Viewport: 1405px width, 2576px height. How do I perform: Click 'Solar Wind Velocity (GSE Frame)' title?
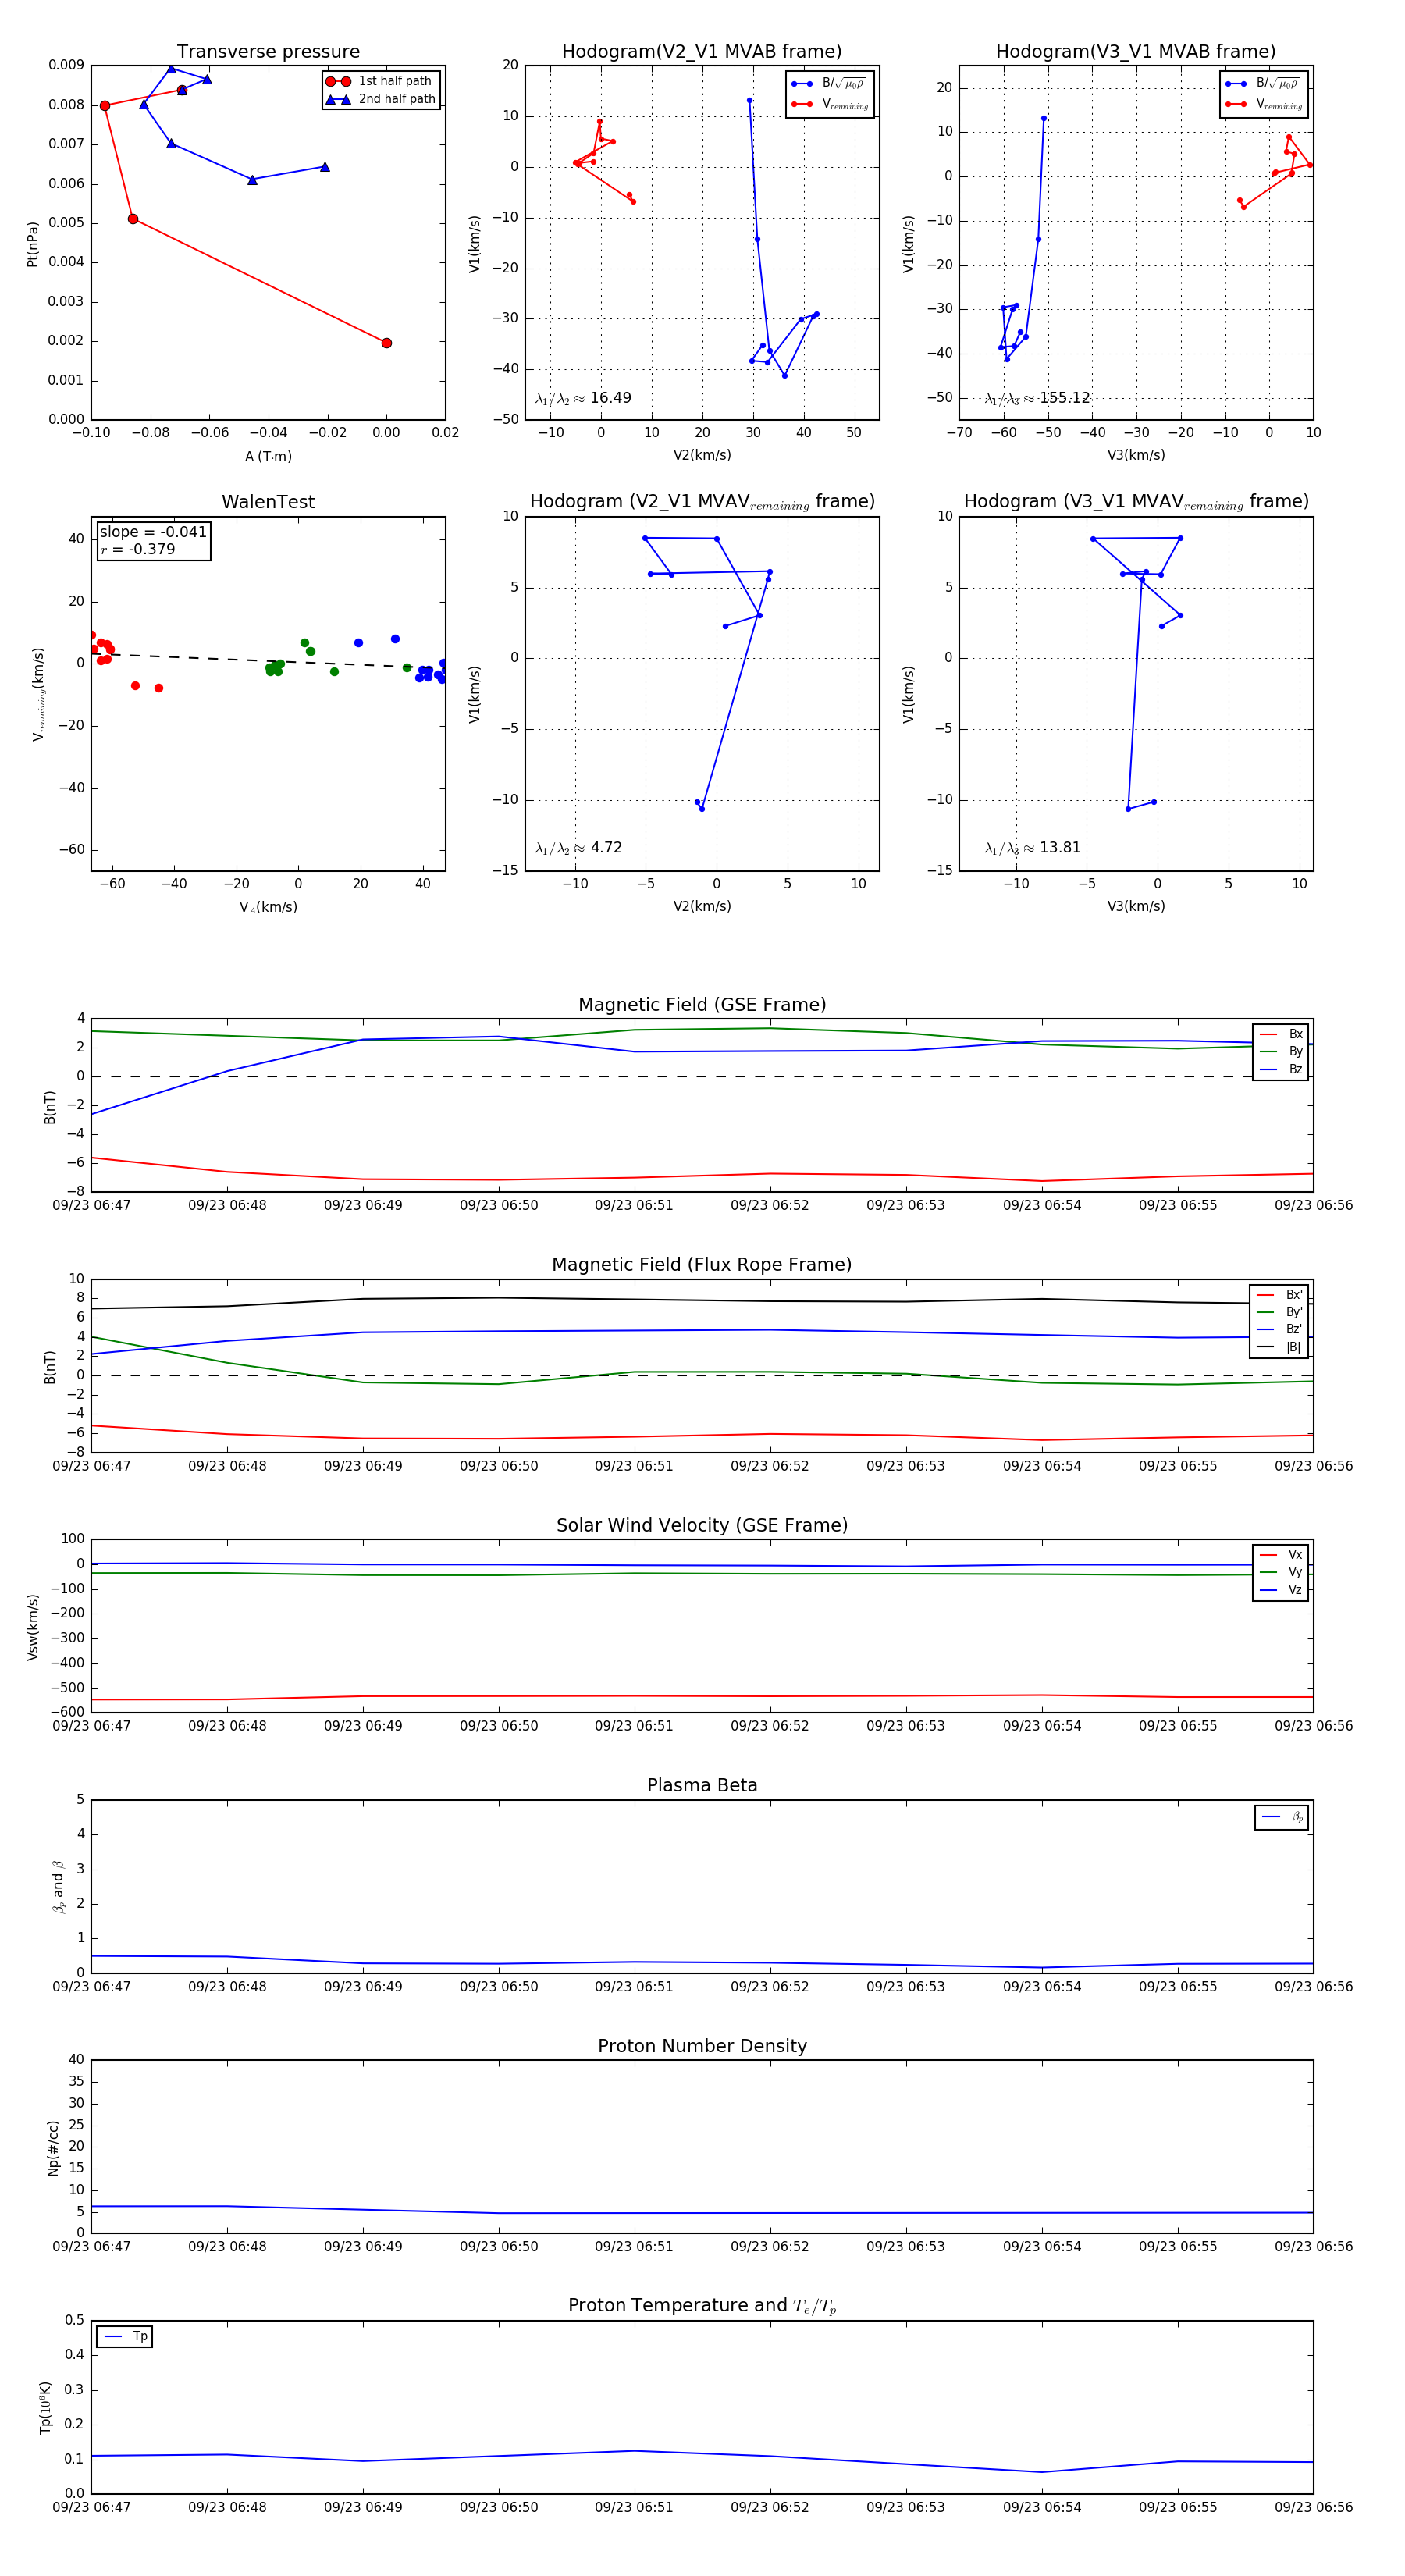tap(702, 1525)
